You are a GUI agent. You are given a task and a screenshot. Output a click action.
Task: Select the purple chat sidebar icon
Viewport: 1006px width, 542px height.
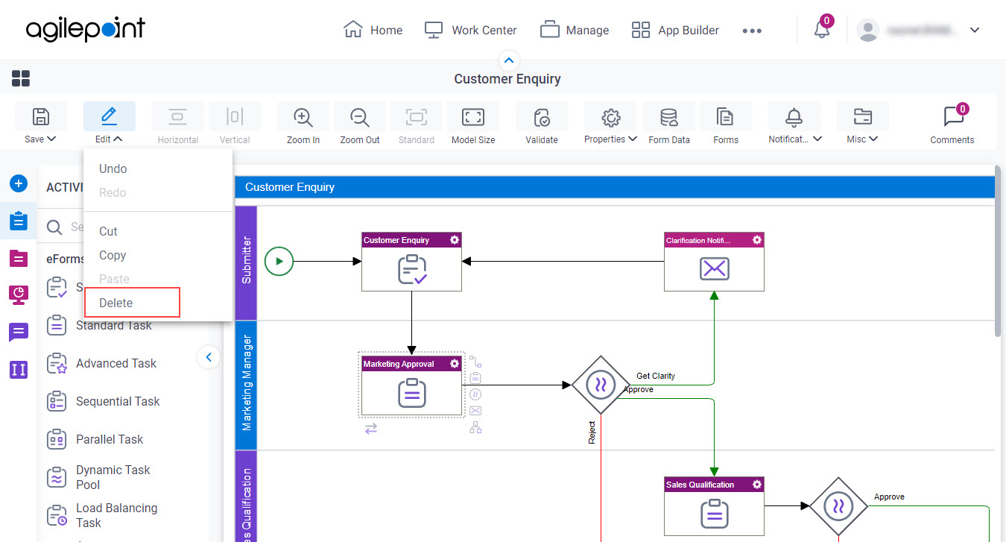click(19, 332)
